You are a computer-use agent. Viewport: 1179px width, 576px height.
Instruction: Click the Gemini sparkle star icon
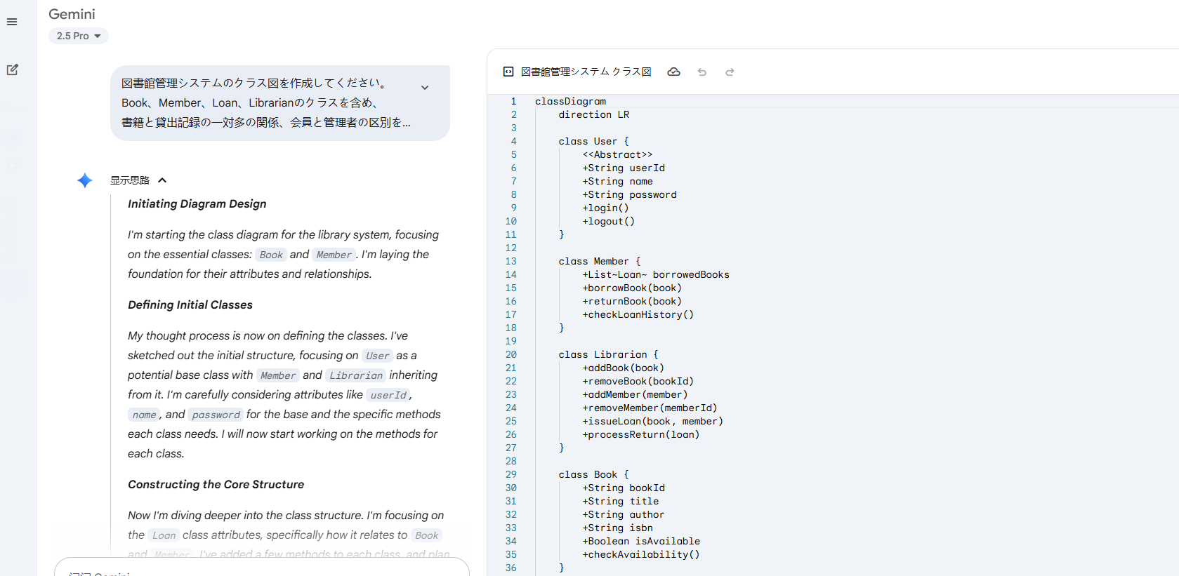tap(85, 180)
